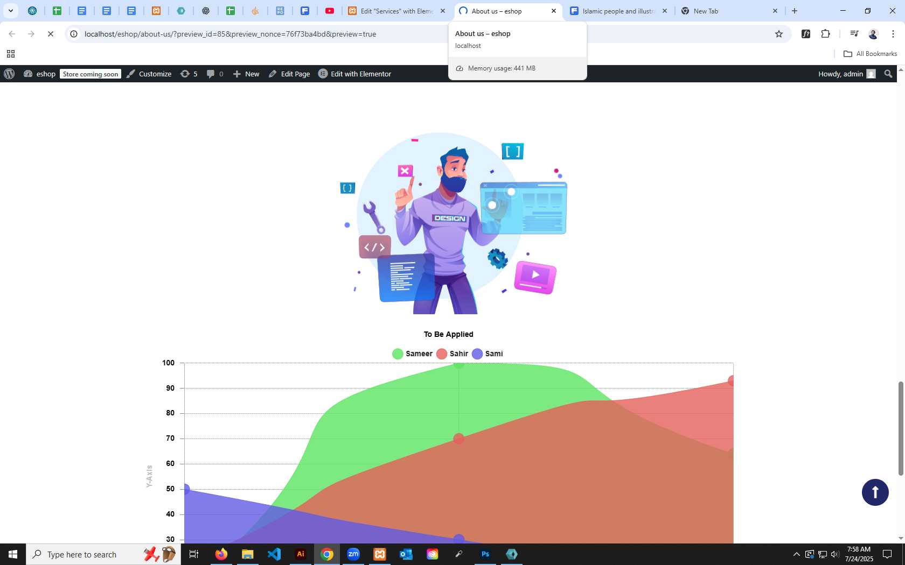Open a new browser tab with plus
The height and width of the screenshot is (565, 905).
(795, 11)
